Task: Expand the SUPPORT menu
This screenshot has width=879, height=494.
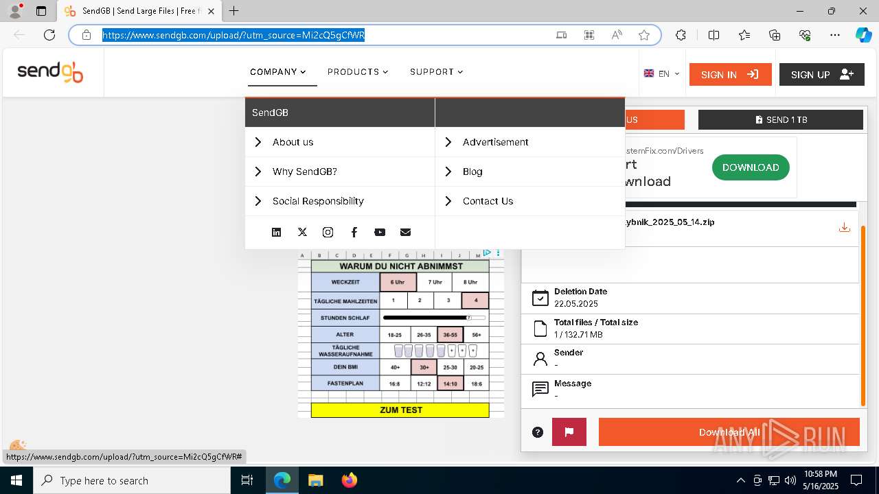Action: click(437, 72)
